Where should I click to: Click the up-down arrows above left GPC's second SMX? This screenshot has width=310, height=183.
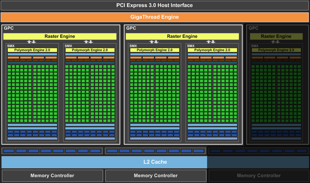point(88,42)
